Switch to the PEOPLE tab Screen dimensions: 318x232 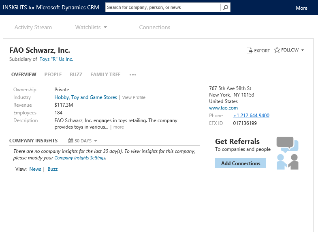[53, 75]
